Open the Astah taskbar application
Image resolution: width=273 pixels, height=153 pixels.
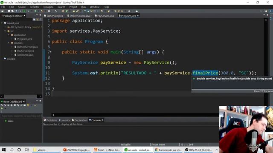click(x=107, y=150)
